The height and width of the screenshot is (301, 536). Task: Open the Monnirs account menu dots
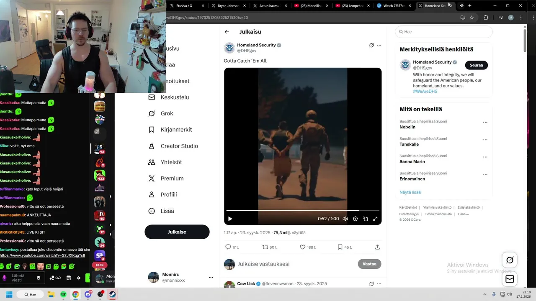point(211,277)
